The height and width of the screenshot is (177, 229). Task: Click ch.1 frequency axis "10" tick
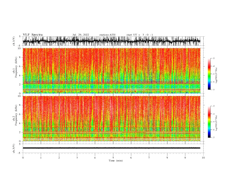pos(19,48)
